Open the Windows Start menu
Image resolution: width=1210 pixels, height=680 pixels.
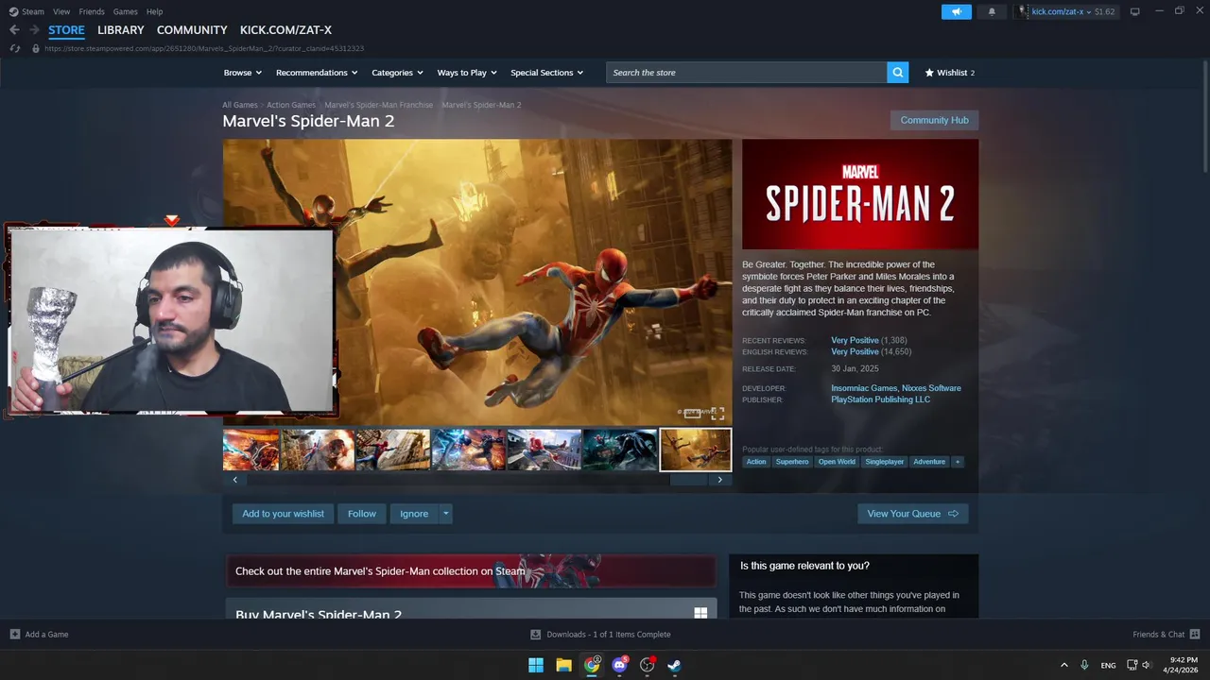pyautogui.click(x=536, y=665)
